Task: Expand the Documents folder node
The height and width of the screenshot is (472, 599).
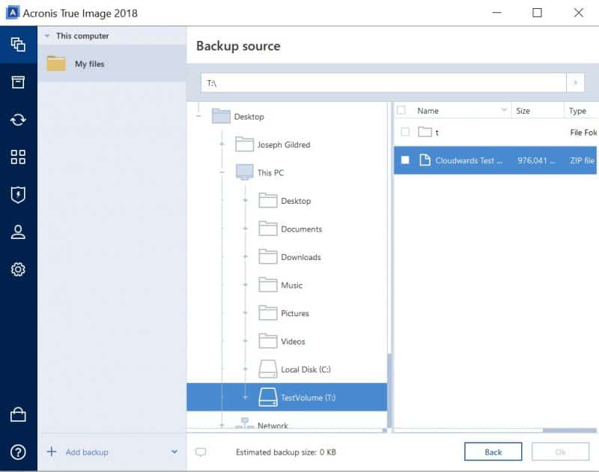Action: point(246,229)
